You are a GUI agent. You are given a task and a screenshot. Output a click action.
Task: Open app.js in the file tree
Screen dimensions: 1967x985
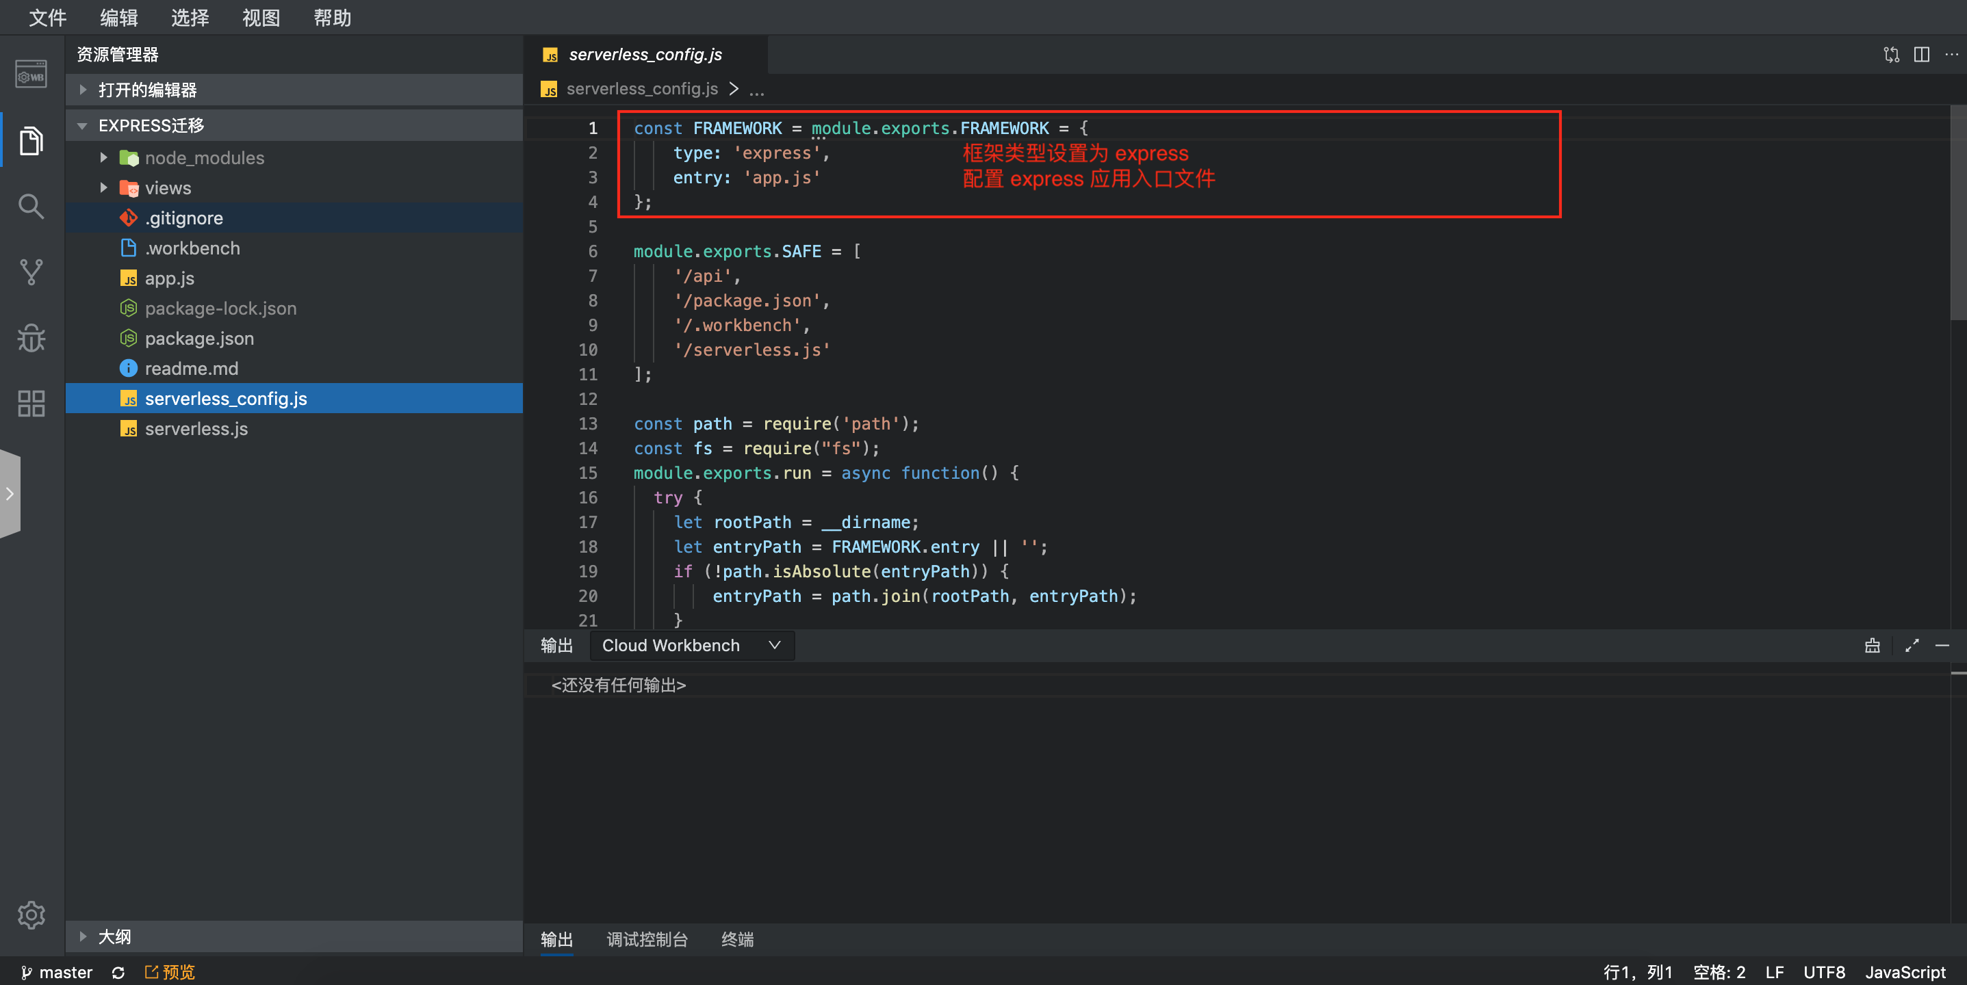tap(294, 278)
